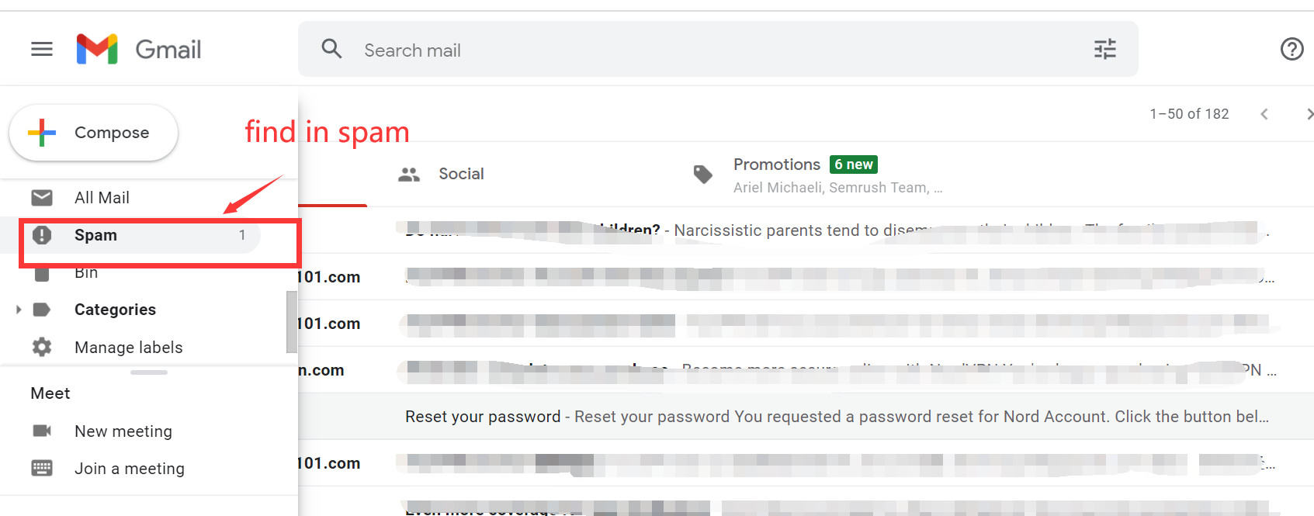1314x516 pixels.
Task: Click the Search mail input field
Action: (699, 50)
